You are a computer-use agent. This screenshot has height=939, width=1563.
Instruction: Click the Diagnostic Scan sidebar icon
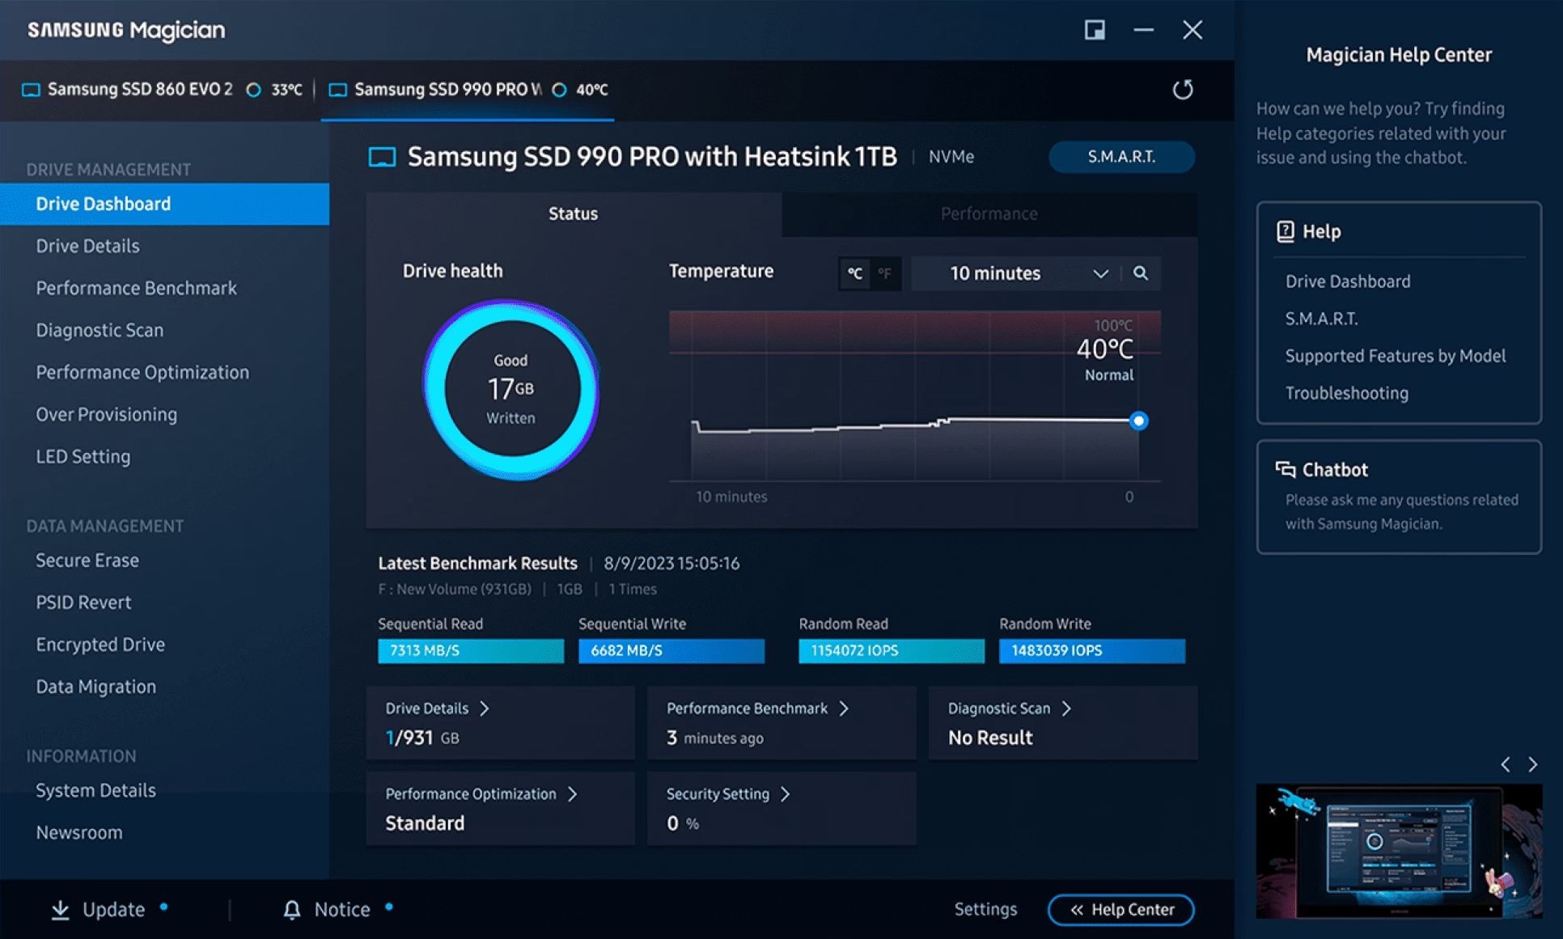[100, 329]
